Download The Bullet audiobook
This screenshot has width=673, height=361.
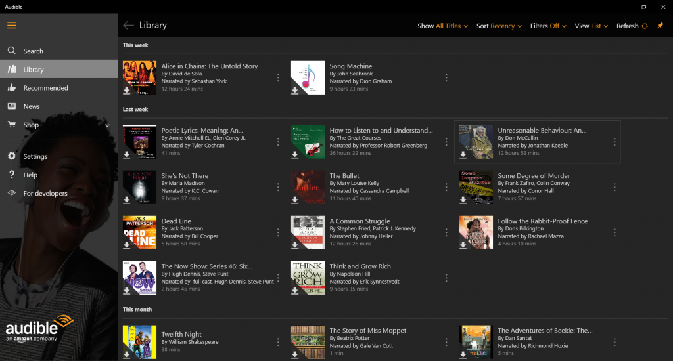pos(295,200)
